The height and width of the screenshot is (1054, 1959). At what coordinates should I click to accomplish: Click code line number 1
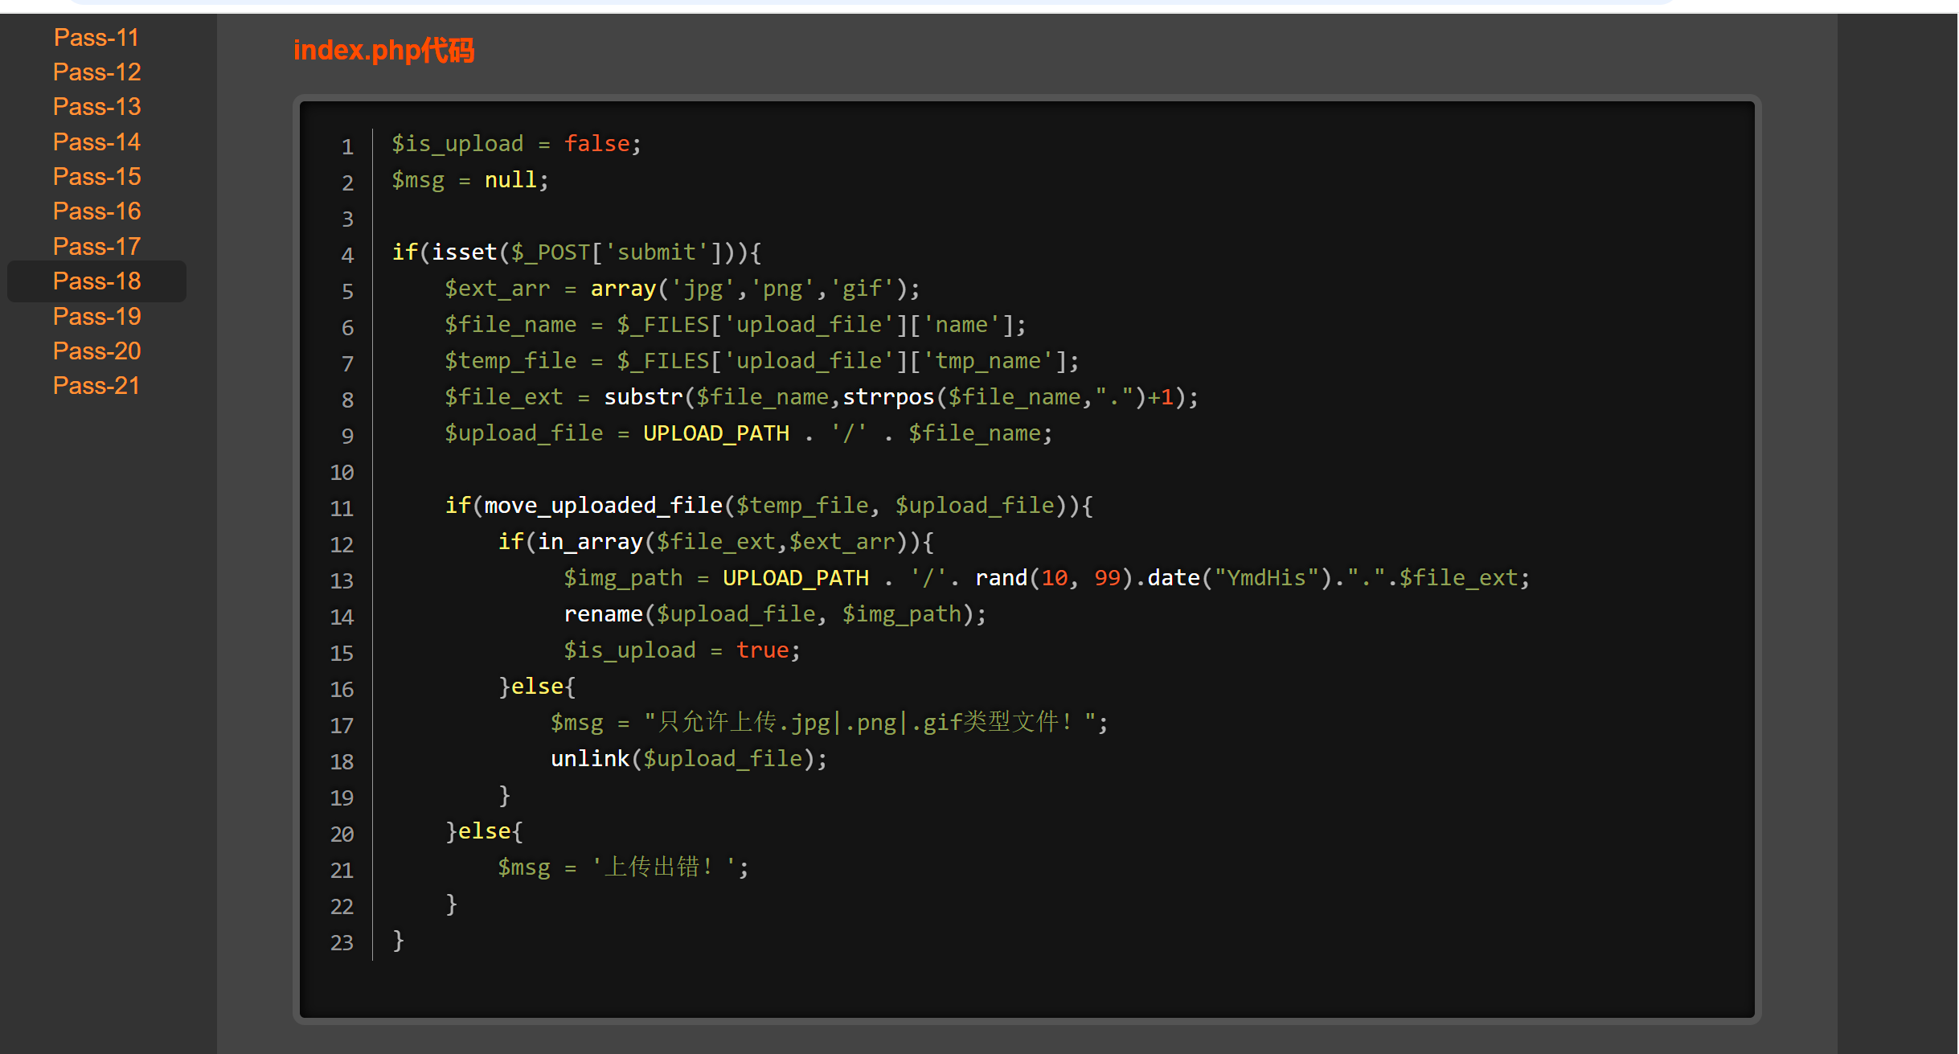pos(347,147)
